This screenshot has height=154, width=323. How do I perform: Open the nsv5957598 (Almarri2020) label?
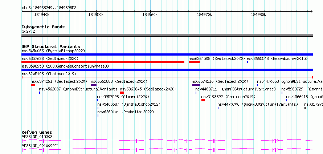(x=123, y=97)
